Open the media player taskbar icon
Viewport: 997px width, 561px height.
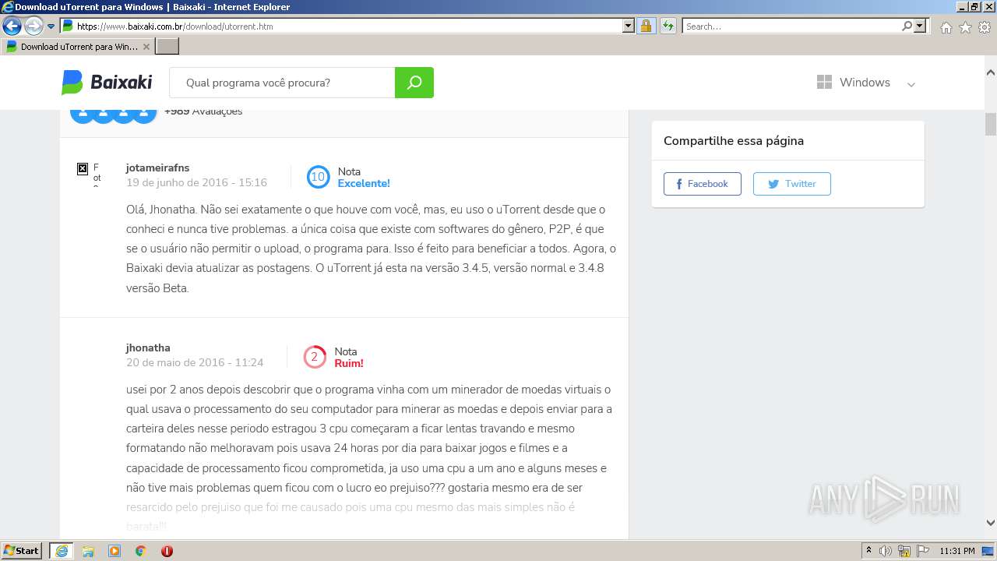(x=114, y=551)
